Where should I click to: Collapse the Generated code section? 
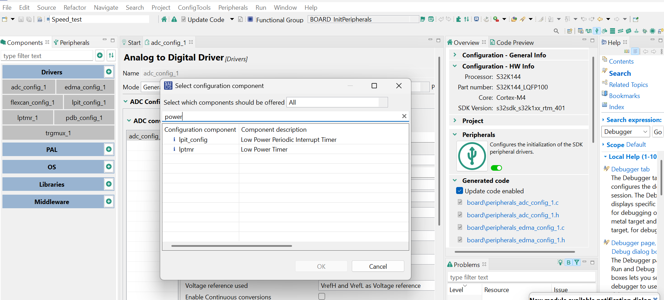pos(455,180)
